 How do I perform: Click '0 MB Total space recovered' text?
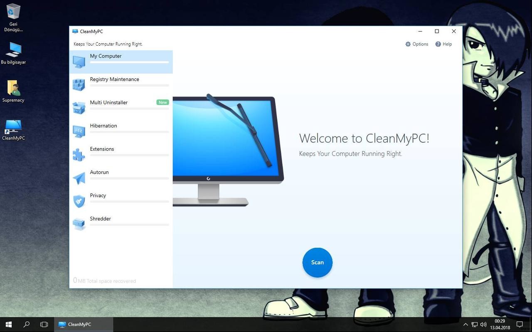[104, 281]
